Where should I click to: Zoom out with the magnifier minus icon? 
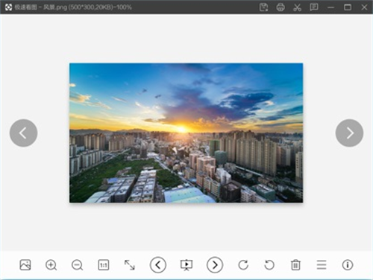point(77,265)
